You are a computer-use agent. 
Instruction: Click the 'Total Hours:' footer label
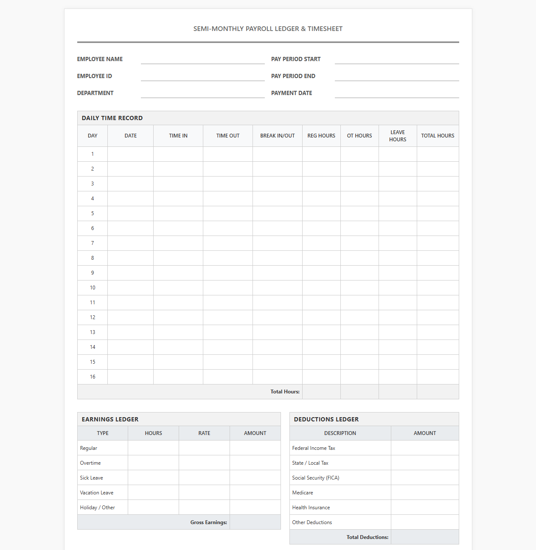point(285,392)
